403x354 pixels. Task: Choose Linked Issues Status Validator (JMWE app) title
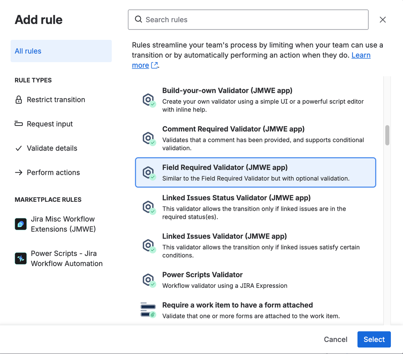click(x=236, y=198)
